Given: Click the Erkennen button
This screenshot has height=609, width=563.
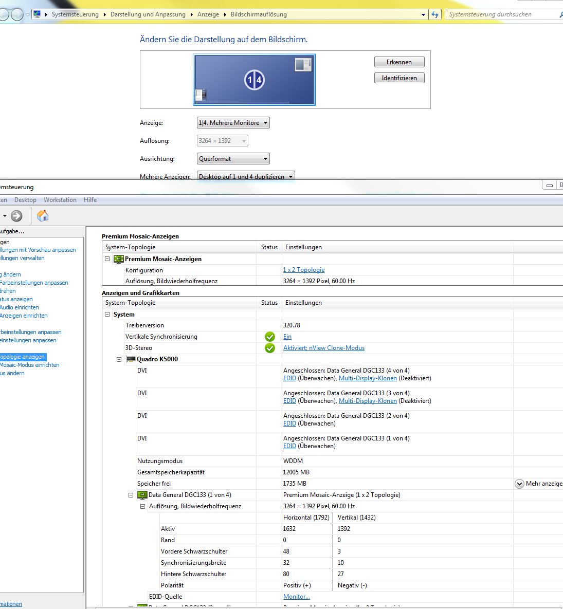Looking at the screenshot, I should pos(399,62).
